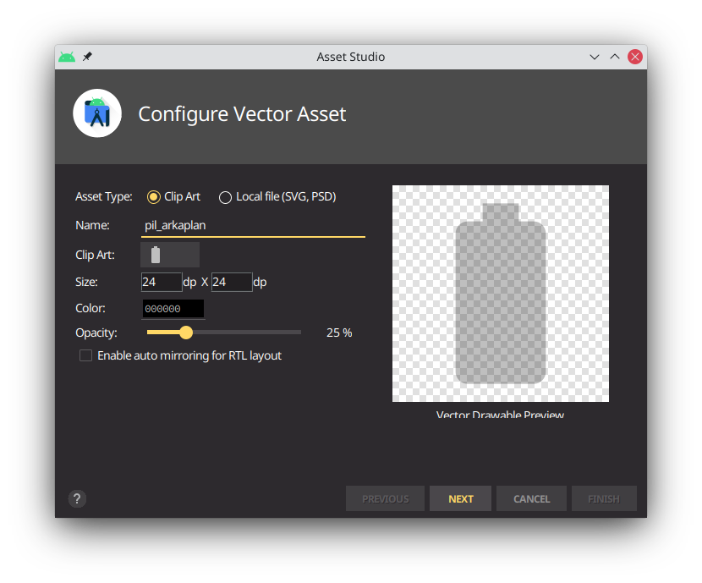Focus the width size field
The height and width of the screenshot is (583, 702).
coord(162,282)
